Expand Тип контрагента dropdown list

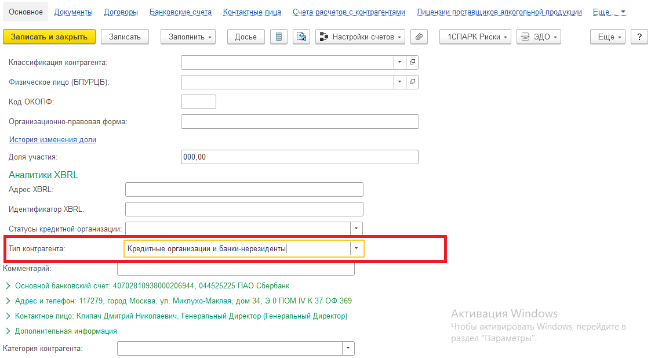(357, 248)
